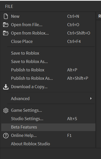Open the FILE menu header
The width and height of the screenshot is (101, 159).
pyautogui.click(x=9, y=7)
